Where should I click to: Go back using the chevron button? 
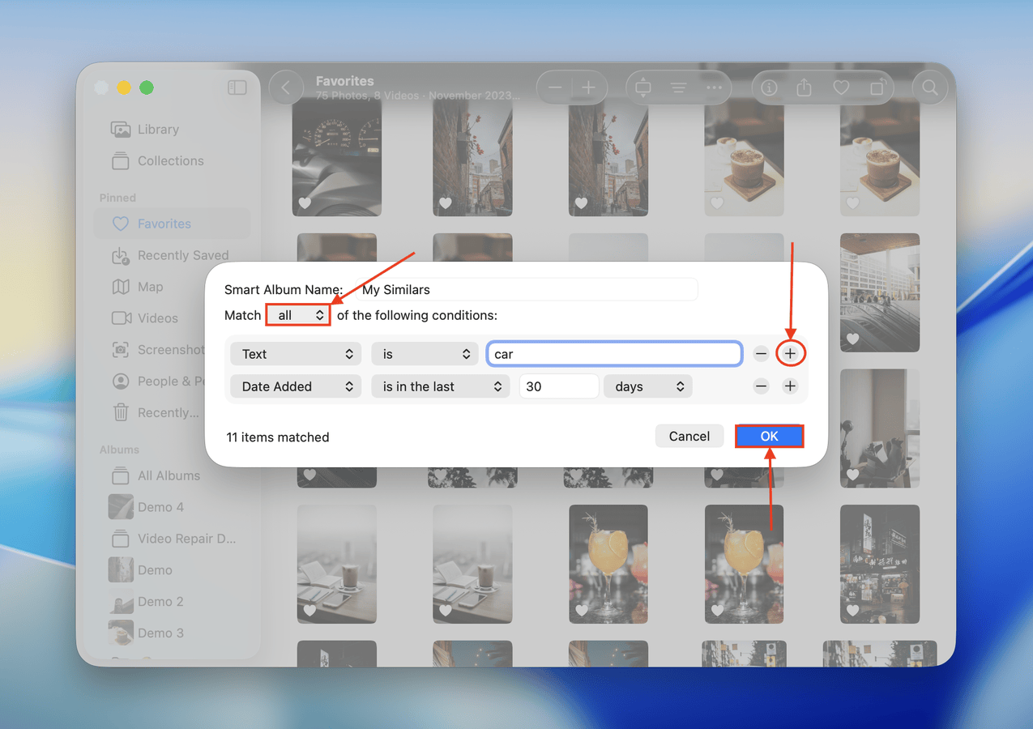point(286,87)
